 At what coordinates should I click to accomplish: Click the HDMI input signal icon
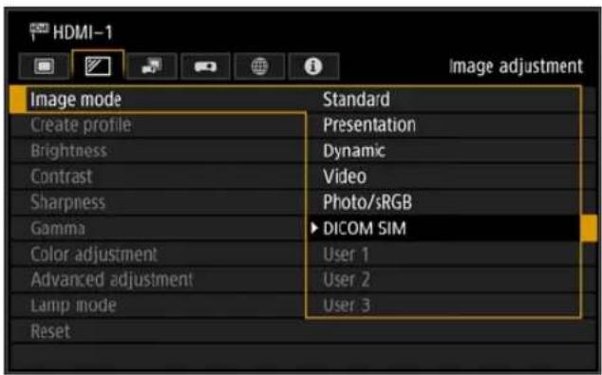[x=39, y=31]
